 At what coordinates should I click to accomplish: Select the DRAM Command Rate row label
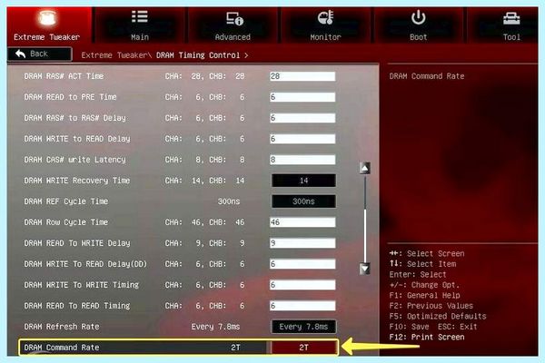62,348
